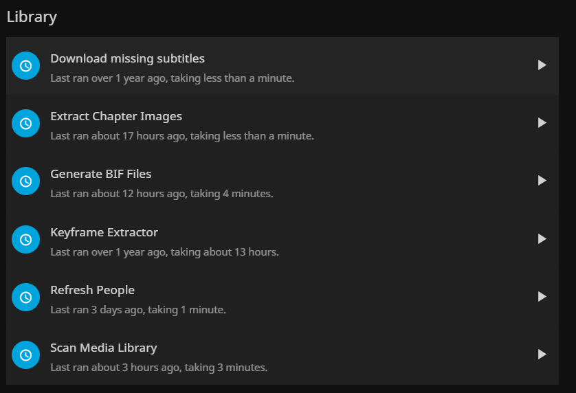Image resolution: width=576 pixels, height=393 pixels.
Task: Click the clock icon for Generate BIF Files
Action: pyautogui.click(x=26, y=181)
